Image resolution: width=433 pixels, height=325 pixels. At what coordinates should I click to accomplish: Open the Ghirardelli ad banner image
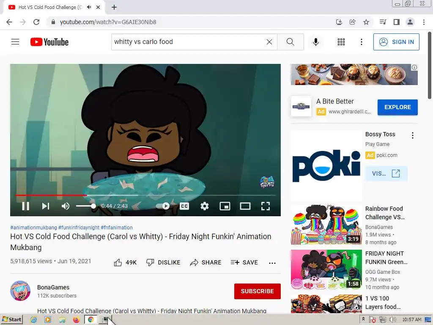(354, 74)
